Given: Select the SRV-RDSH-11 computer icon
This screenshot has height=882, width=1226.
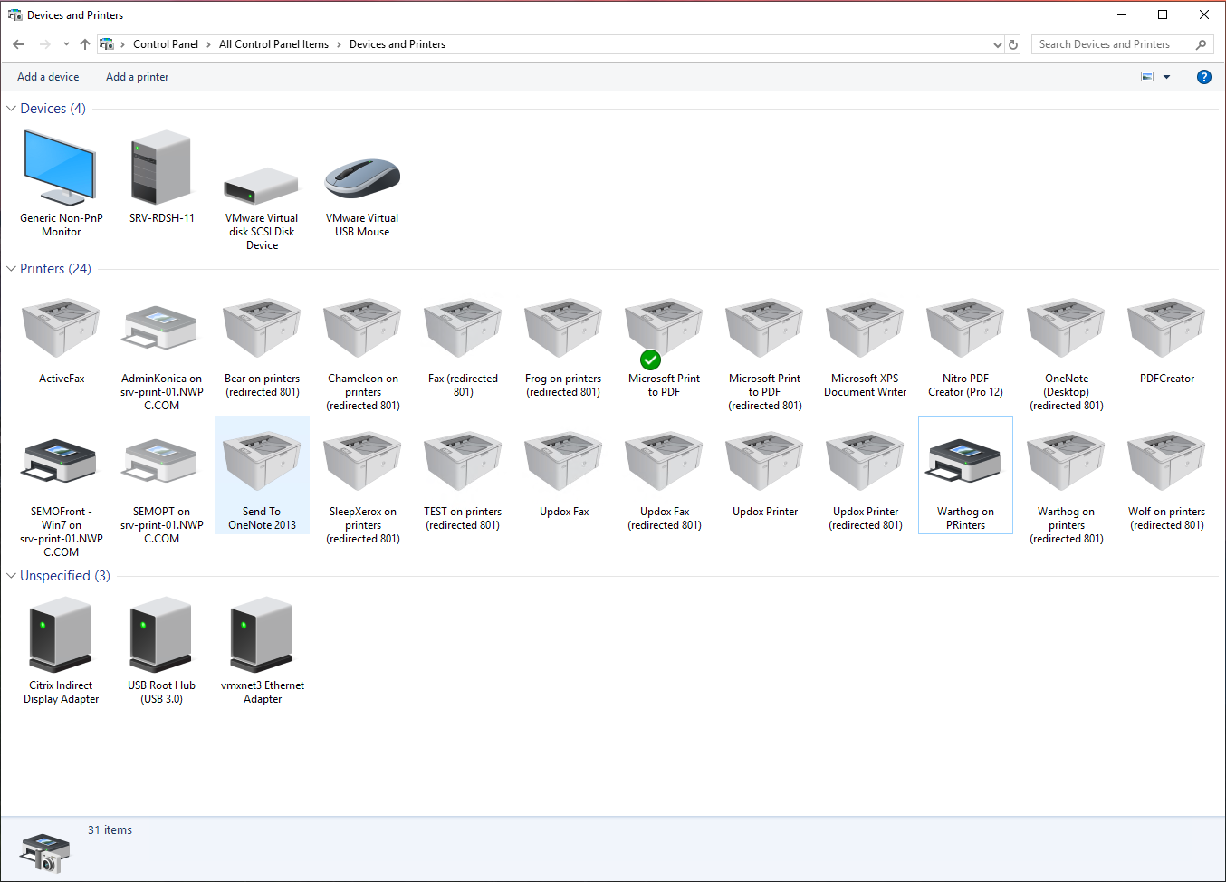Looking at the screenshot, I should coord(161,168).
